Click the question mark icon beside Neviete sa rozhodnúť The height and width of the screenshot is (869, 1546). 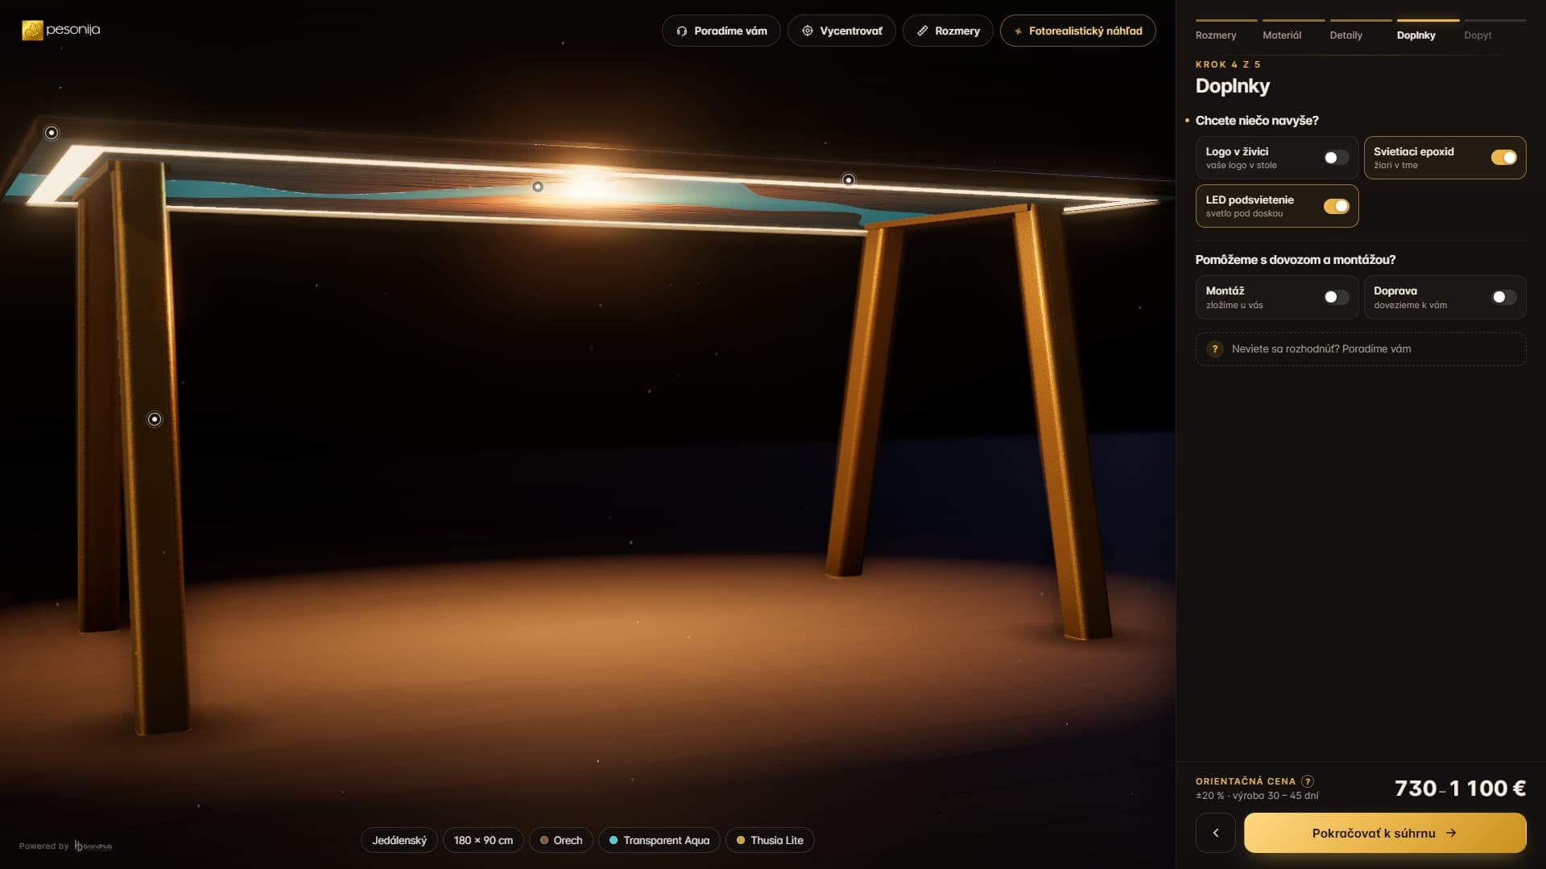tap(1215, 349)
